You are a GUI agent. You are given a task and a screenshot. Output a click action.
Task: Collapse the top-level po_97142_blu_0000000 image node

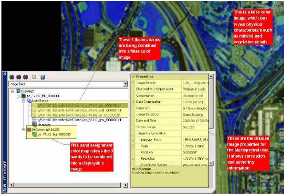(x=18, y=96)
